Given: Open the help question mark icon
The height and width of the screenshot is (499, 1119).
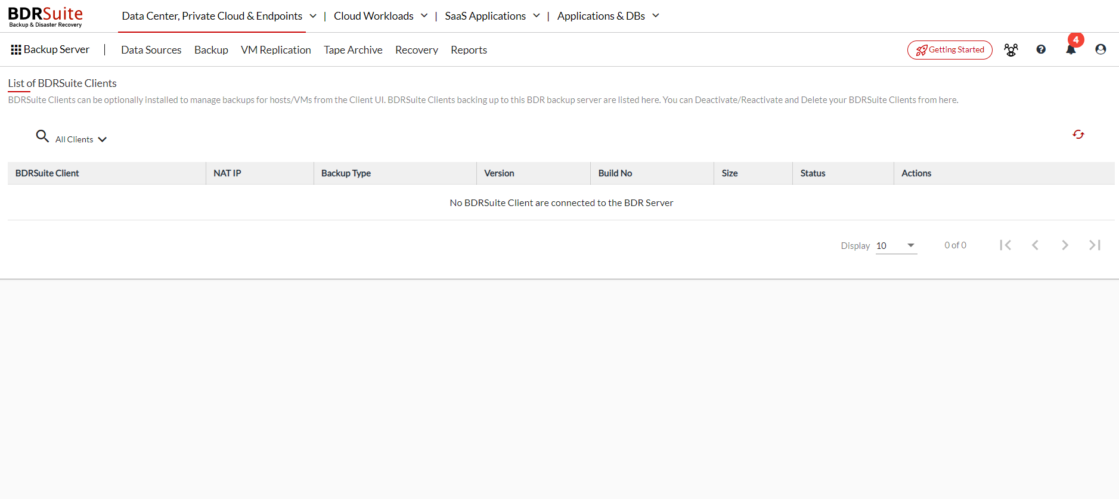Looking at the screenshot, I should (x=1041, y=49).
